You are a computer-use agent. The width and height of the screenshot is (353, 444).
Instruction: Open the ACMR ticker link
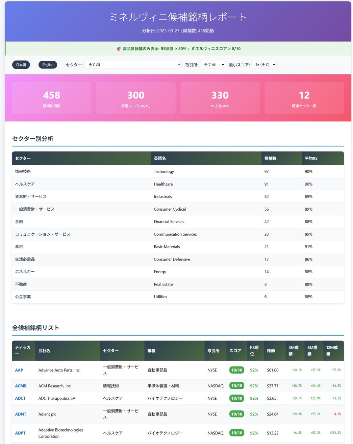[x=21, y=386]
